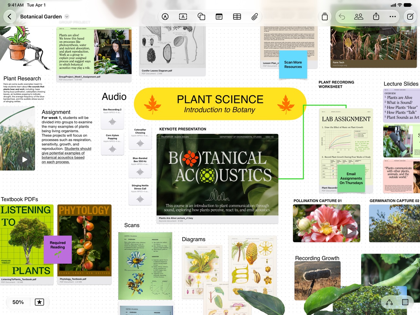Viewport: 420px width, 315px height.
Task: Select the pen drawing tool
Action: point(165,17)
